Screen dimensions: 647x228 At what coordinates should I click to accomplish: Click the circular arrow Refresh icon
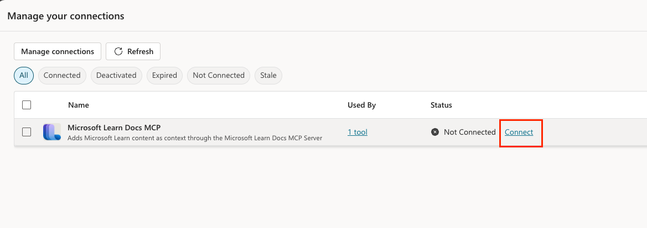[118, 51]
